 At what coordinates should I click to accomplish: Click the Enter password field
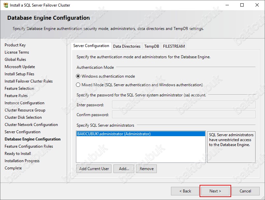[x=184, y=105]
